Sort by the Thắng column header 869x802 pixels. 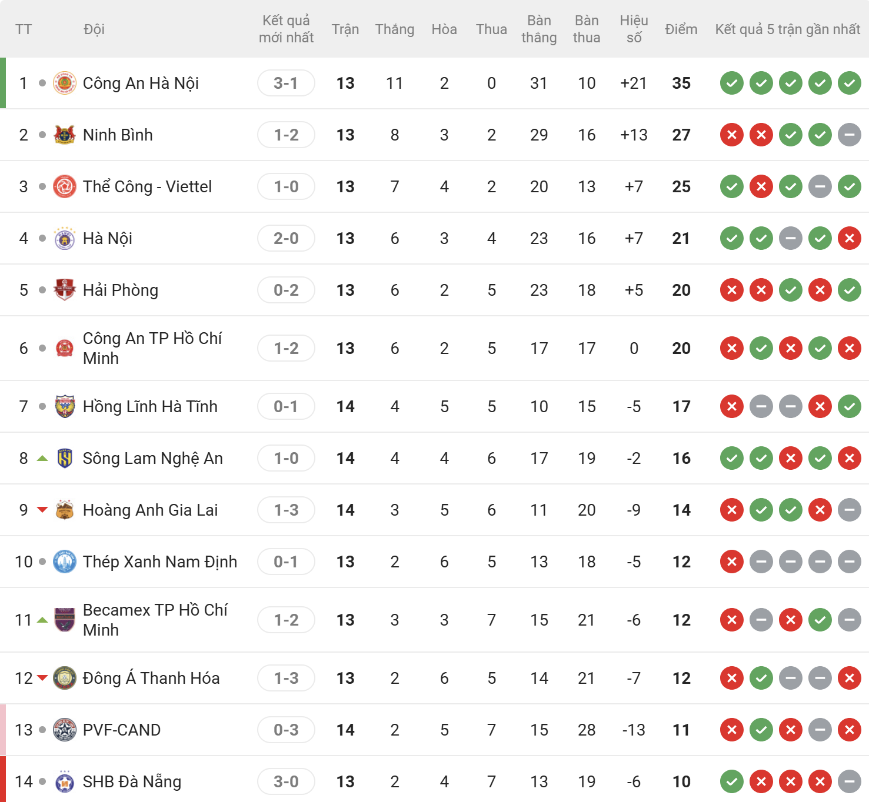[395, 29]
